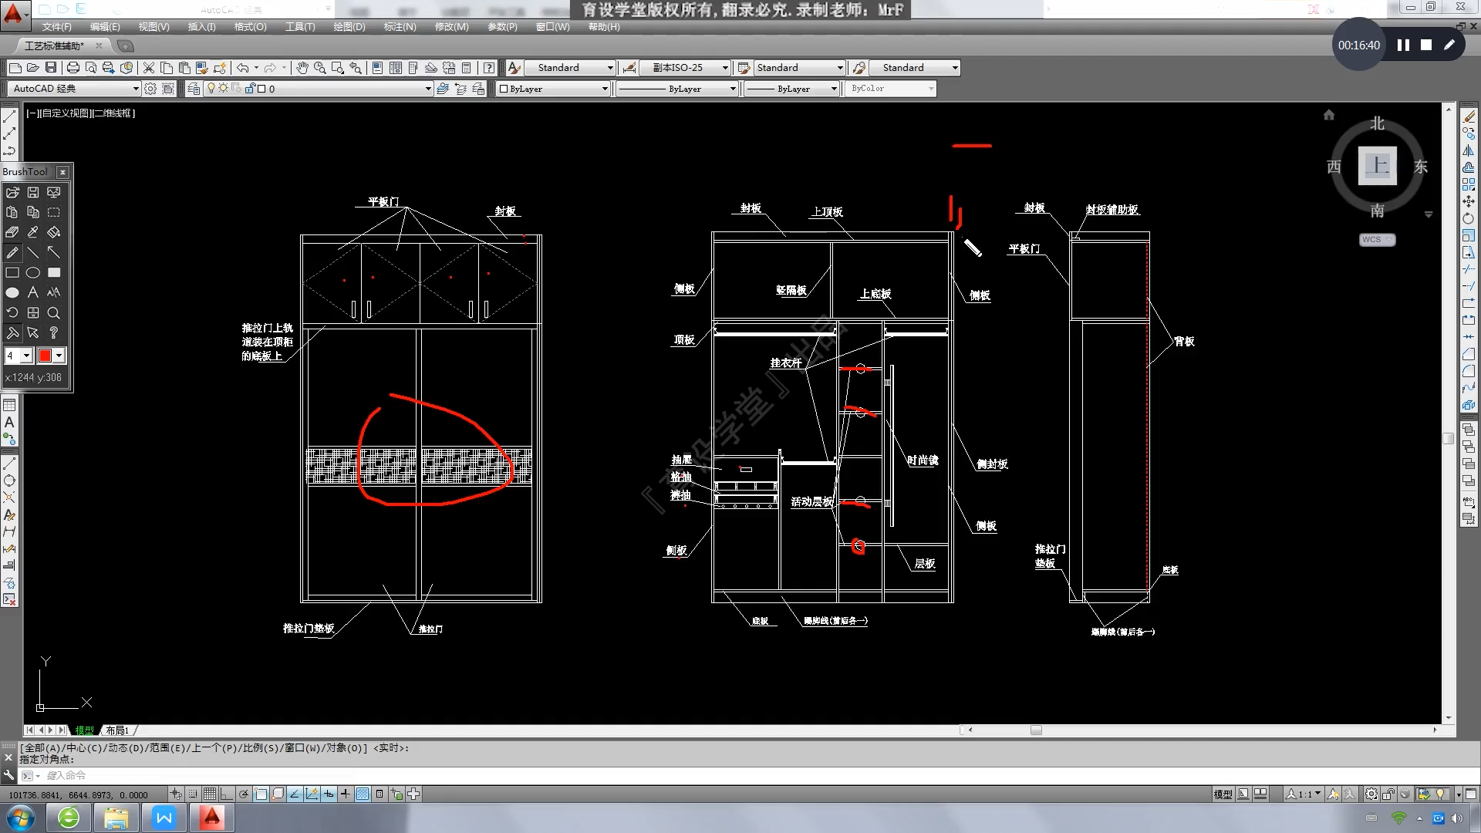1481x833 pixels.
Task: Toggle Object Snap in status bar
Action: point(261,794)
